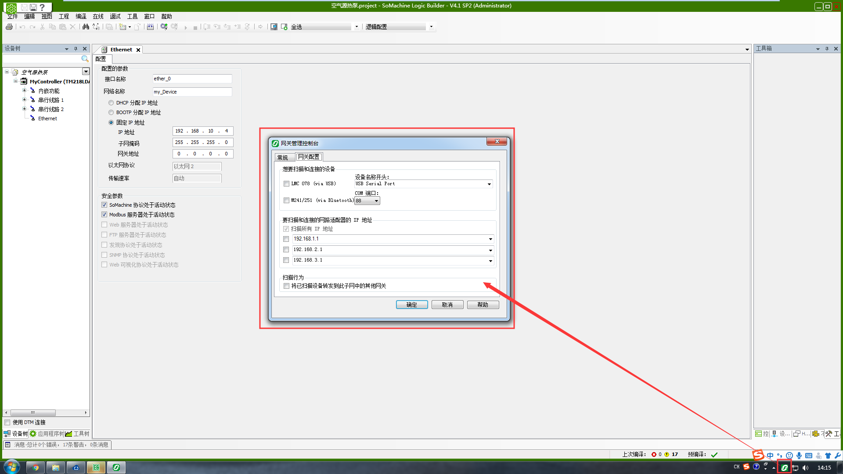843x474 pixels.
Task: Click the Replace A-B toolbar icon
Action: 96,27
